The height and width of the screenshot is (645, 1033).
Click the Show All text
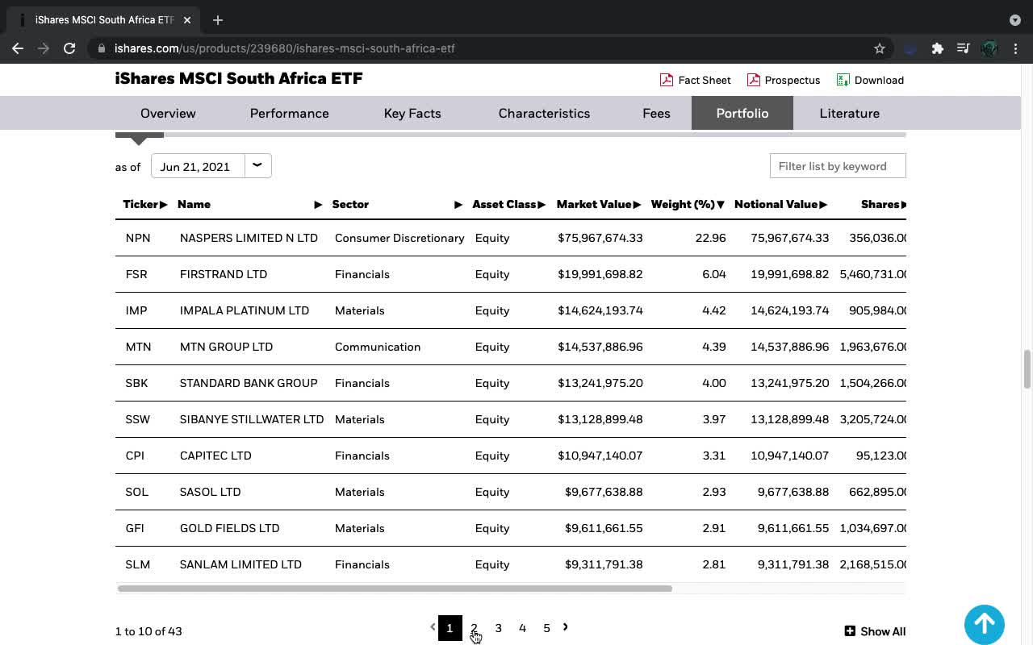coord(883,631)
